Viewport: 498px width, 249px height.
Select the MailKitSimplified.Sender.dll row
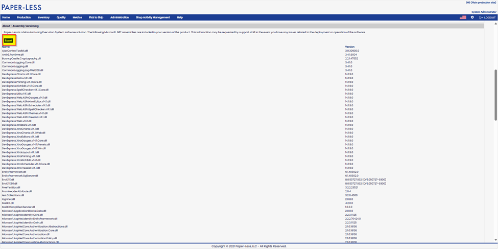point(18,207)
